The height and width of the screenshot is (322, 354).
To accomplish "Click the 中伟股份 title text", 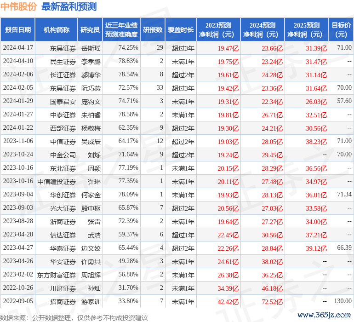I will [18, 6].
